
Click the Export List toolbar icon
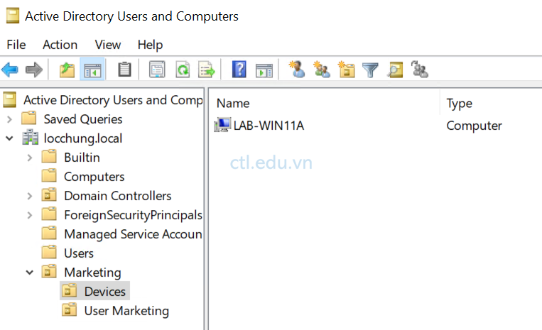click(x=207, y=70)
